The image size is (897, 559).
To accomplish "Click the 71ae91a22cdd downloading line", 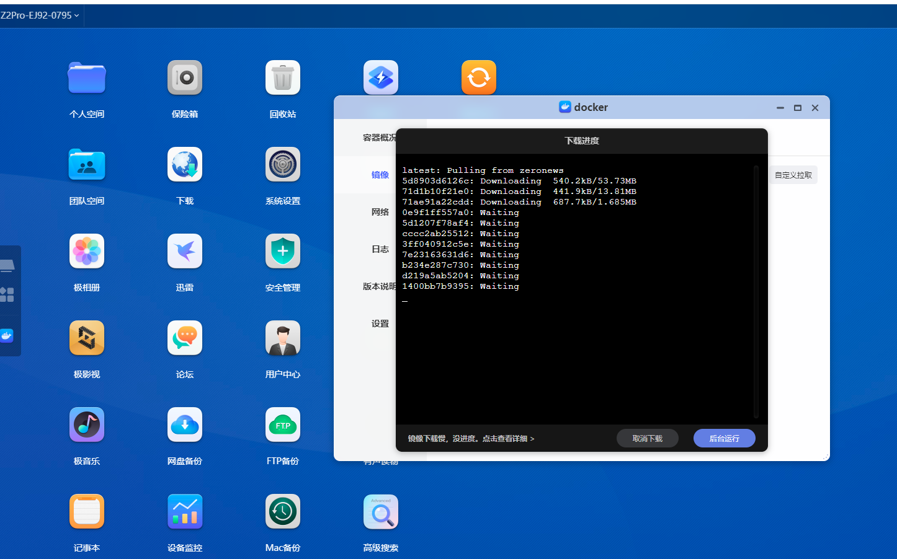I will pyautogui.click(x=519, y=202).
